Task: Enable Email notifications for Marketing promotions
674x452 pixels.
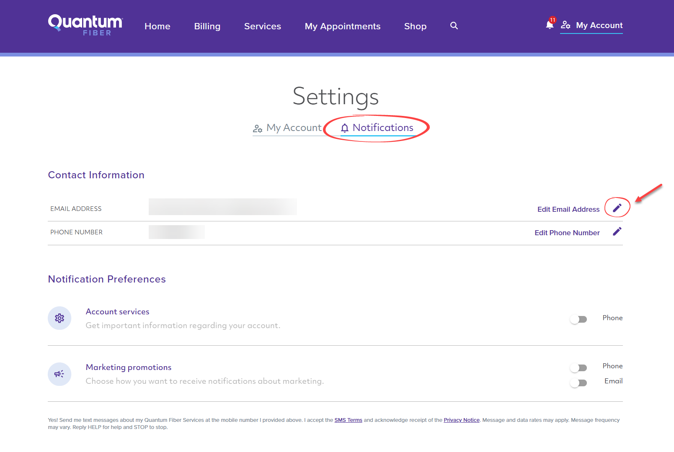Action: pos(578,382)
